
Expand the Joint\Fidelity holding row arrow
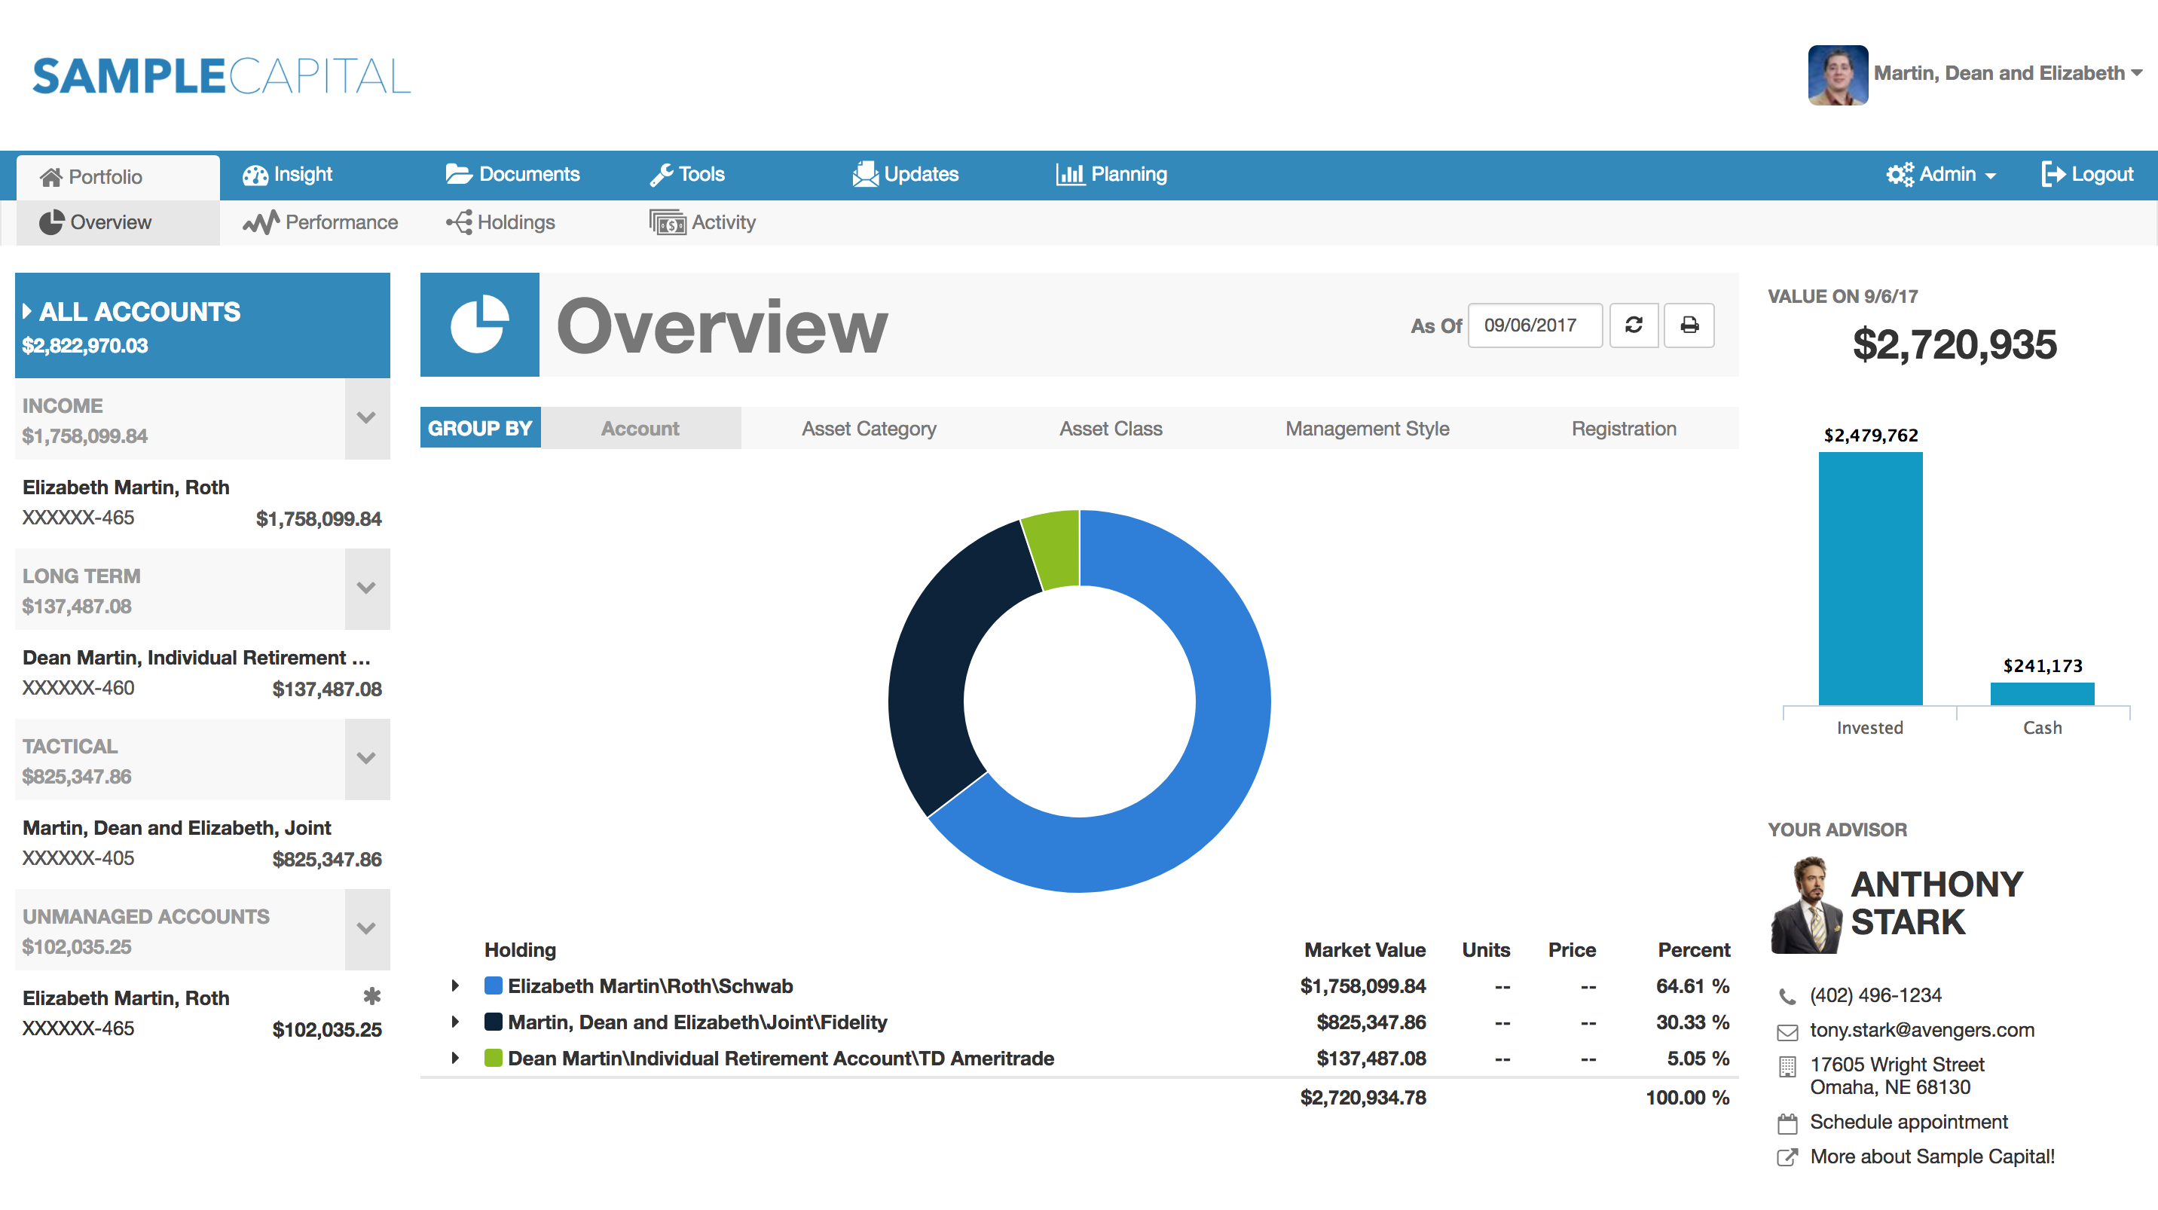click(x=455, y=1022)
